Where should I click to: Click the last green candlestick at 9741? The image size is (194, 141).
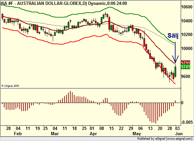pos(175,71)
